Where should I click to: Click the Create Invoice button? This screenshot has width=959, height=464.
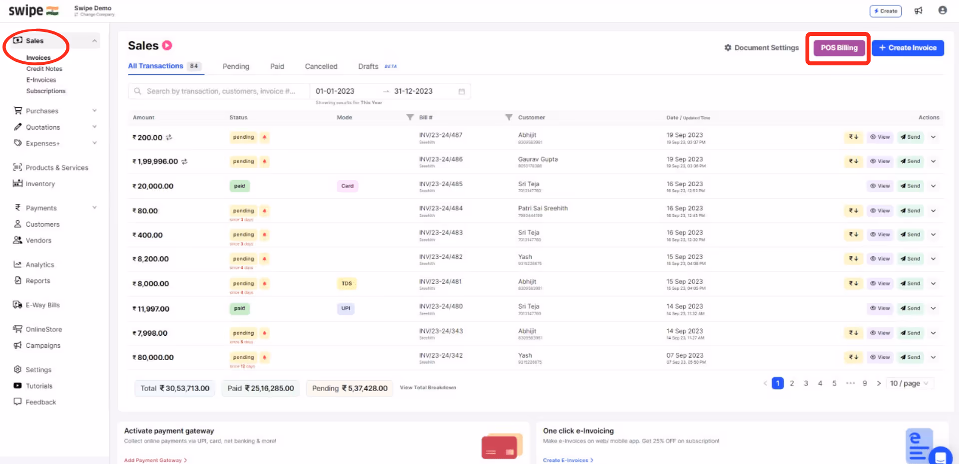point(908,48)
